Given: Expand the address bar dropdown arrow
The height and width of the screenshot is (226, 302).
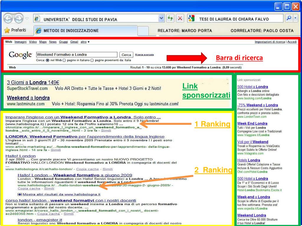Looking at the screenshot, I should point(161,19).
